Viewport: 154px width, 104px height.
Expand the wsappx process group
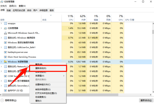pos(1,23)
